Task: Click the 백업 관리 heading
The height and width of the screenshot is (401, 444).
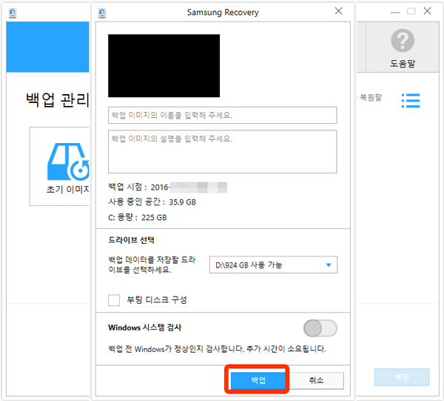Action: (58, 100)
